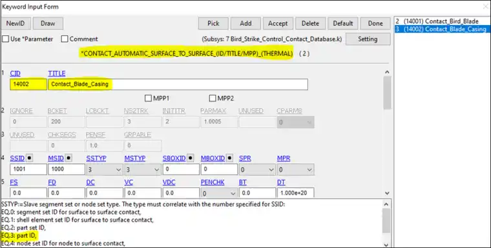Viewport: 491px width, 248px height.
Task: Click the SSID field with 1001
Action: tap(28, 169)
